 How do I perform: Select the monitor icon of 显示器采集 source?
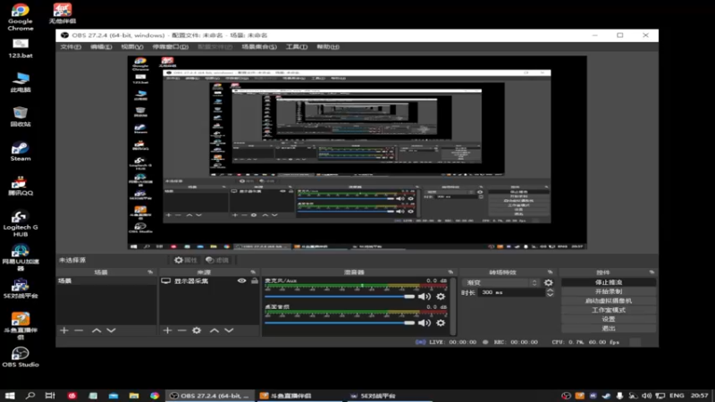tap(166, 281)
